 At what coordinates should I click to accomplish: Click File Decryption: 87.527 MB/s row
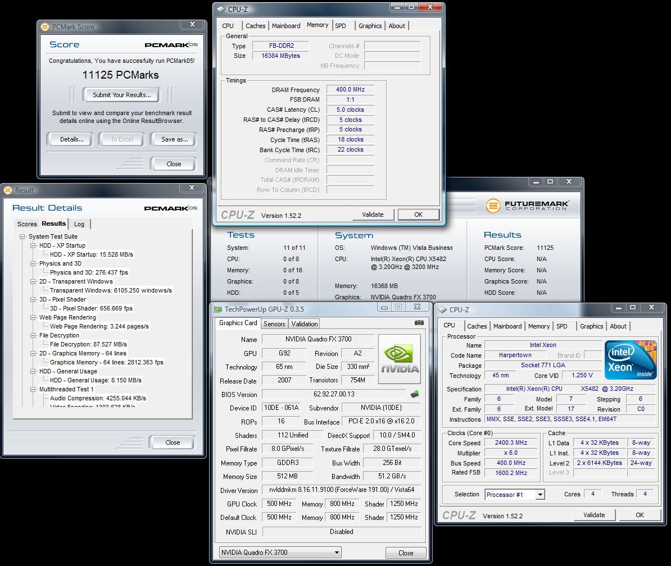point(88,344)
